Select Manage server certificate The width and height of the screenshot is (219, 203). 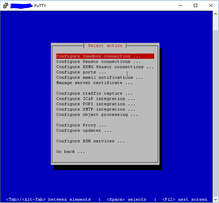point(94,83)
